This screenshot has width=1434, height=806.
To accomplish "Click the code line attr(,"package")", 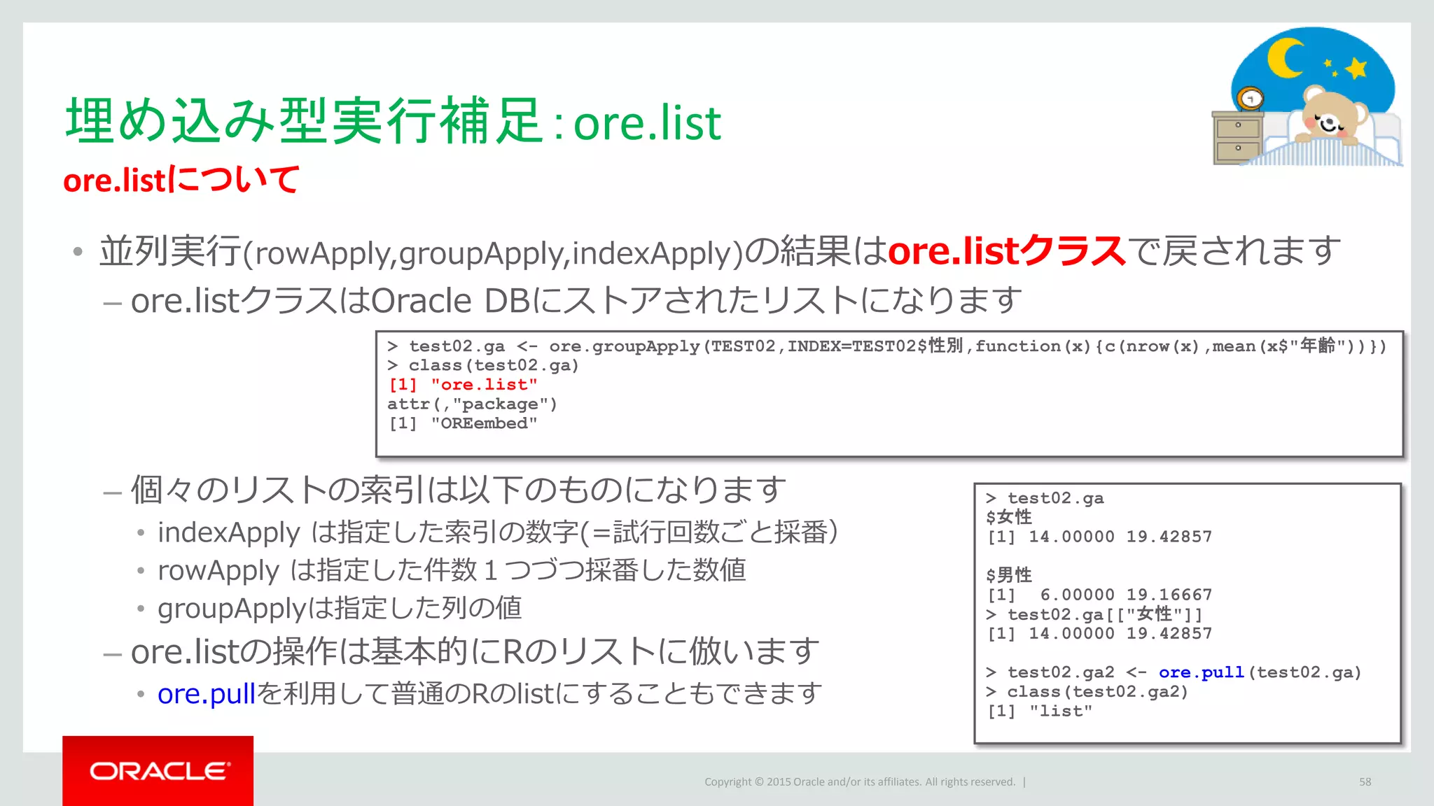I will (473, 404).
